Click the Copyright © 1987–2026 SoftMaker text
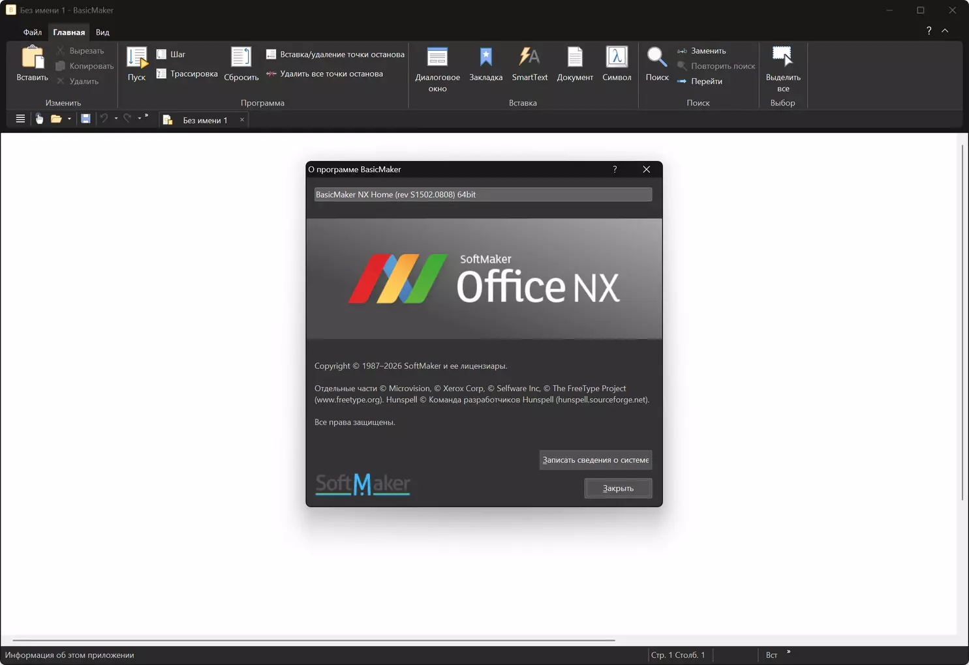This screenshot has height=665, width=969. 410,366
